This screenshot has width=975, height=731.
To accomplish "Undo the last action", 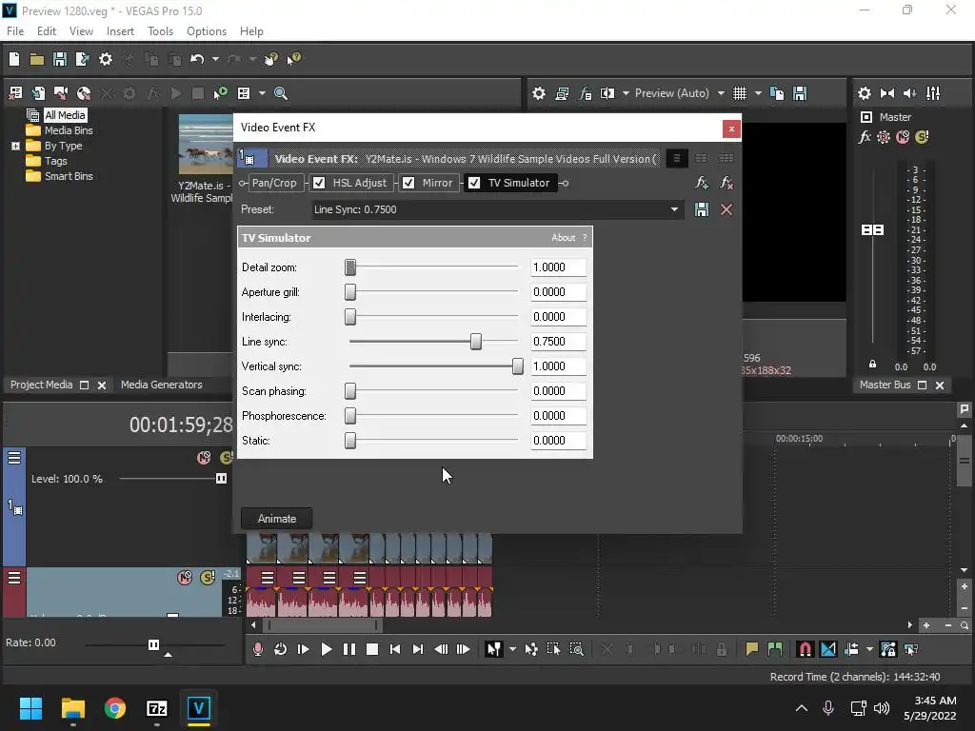I will 197,59.
